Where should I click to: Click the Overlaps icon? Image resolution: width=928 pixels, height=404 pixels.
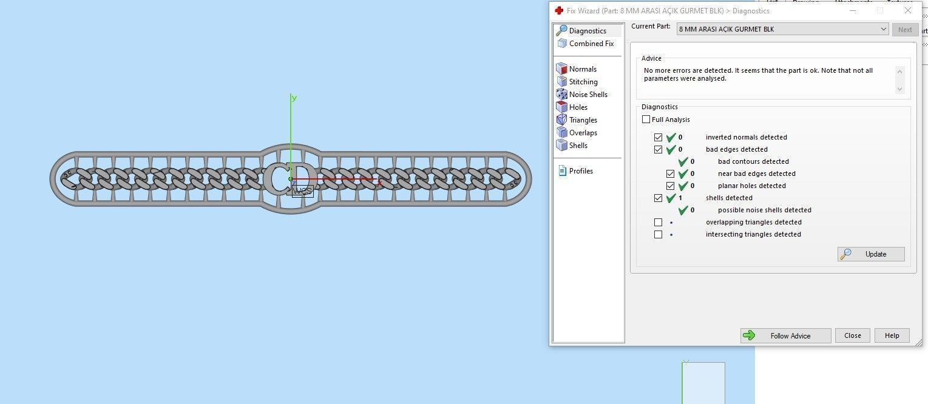pyautogui.click(x=561, y=133)
